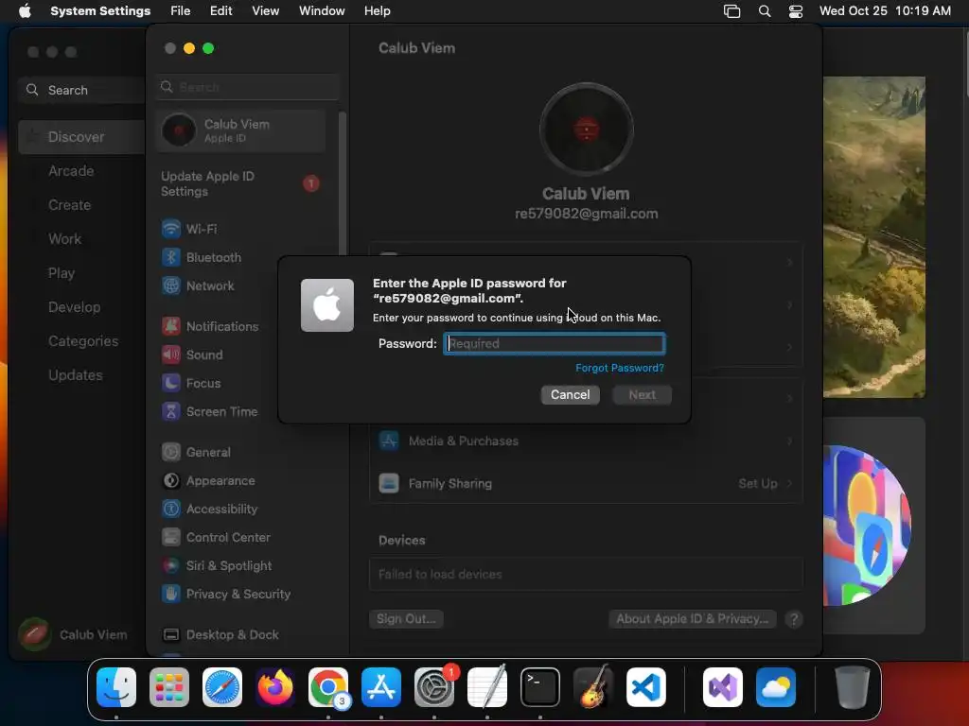The image size is (969, 726).
Task: Open the Edit menu
Action: tap(220, 11)
